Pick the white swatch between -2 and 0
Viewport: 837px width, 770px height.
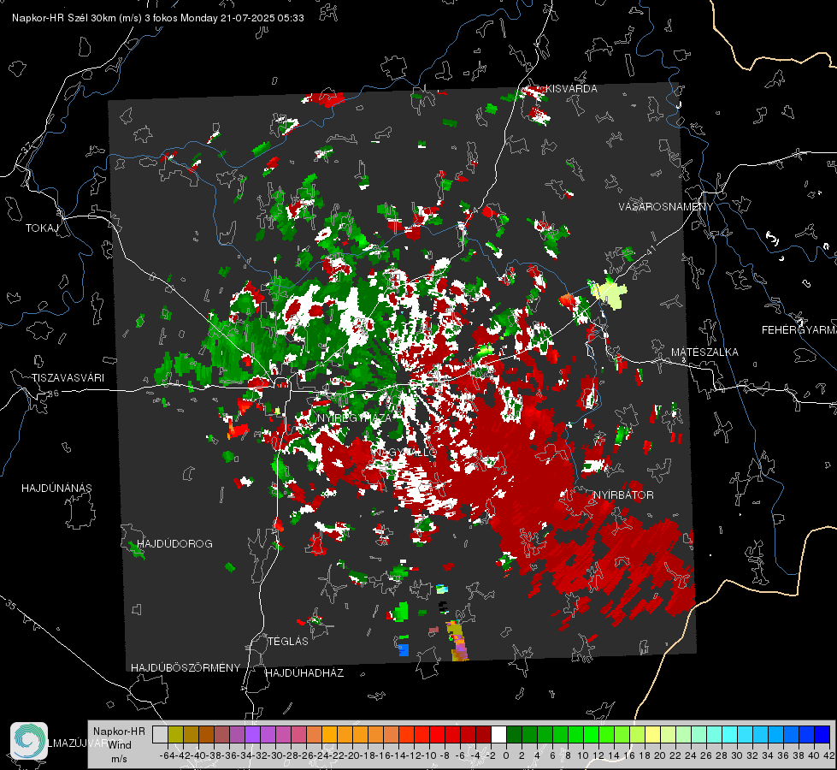[x=498, y=735]
